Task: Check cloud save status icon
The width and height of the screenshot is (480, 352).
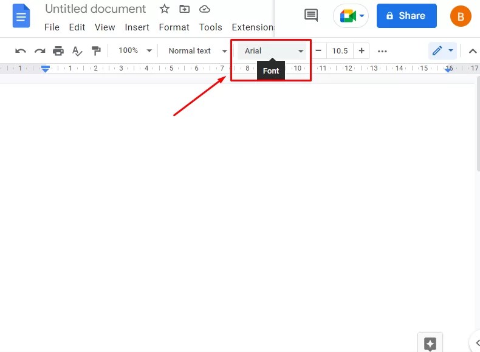Action: (205, 9)
